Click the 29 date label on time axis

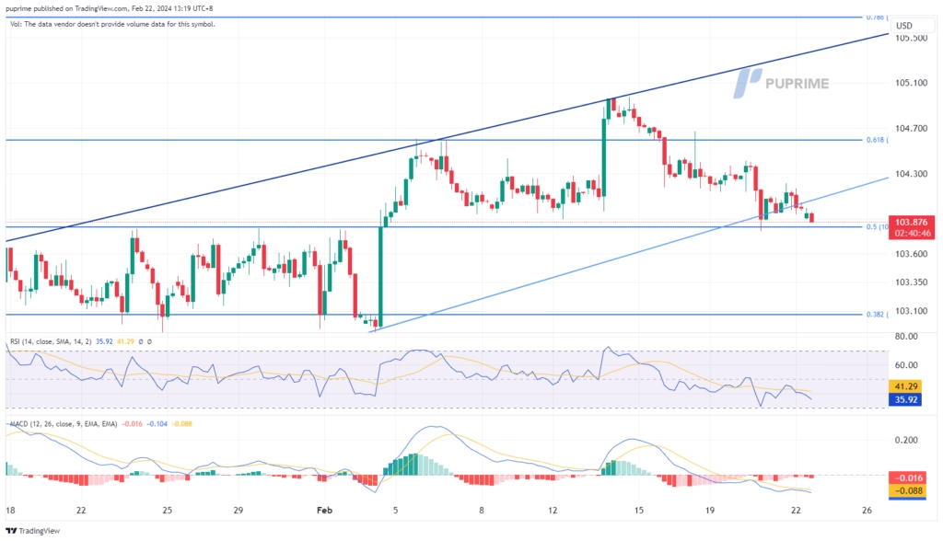[239, 511]
